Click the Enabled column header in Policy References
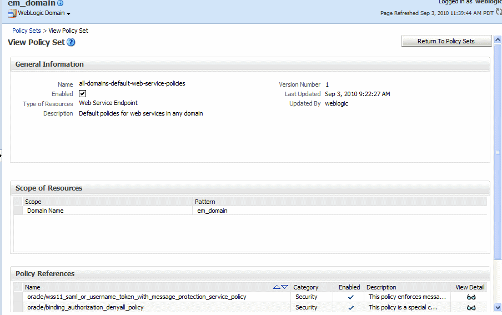This screenshot has height=315, width=502. pyautogui.click(x=349, y=287)
